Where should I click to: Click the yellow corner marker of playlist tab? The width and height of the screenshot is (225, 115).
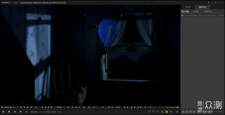(209, 5)
